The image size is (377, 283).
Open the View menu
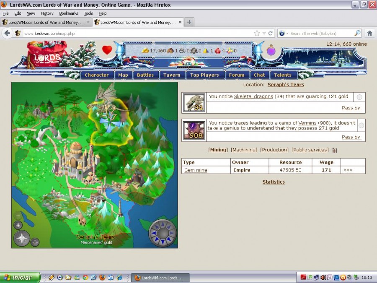click(31, 13)
